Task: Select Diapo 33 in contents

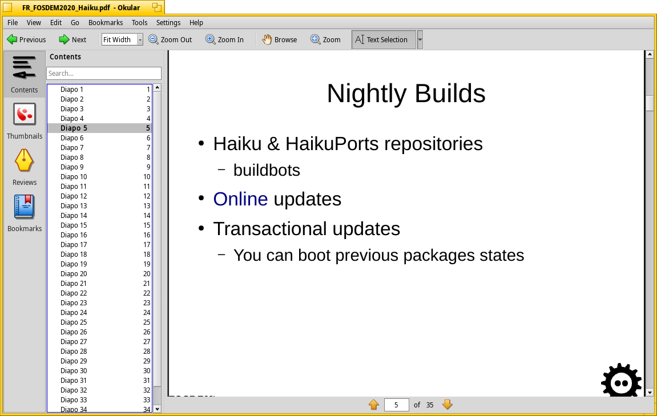Action: pos(99,399)
